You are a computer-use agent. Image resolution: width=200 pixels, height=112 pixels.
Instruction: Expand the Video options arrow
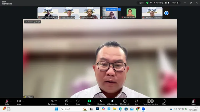pos(24,101)
